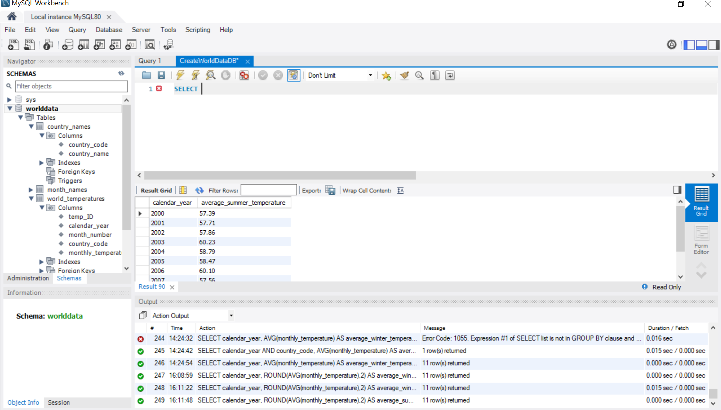Open the Scripting menu
Image resolution: width=721 pixels, height=410 pixels.
click(198, 30)
